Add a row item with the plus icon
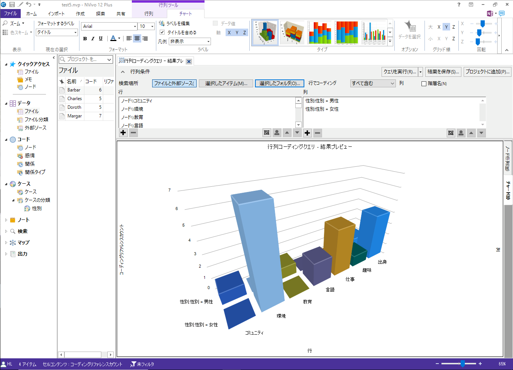 (x=123, y=132)
